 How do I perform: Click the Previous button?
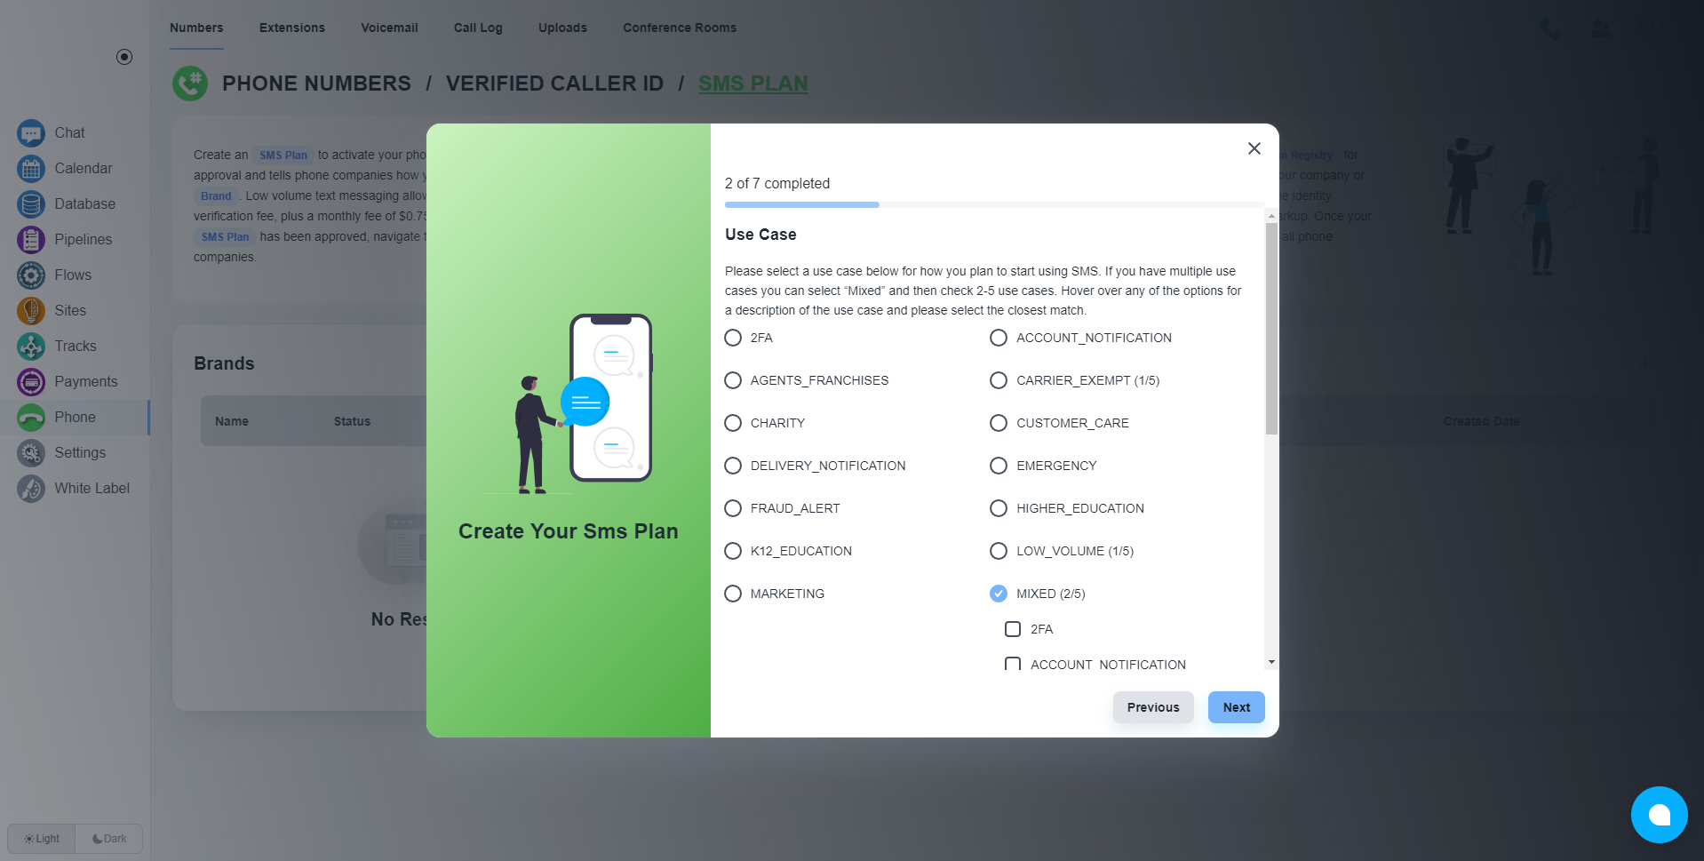(x=1153, y=707)
